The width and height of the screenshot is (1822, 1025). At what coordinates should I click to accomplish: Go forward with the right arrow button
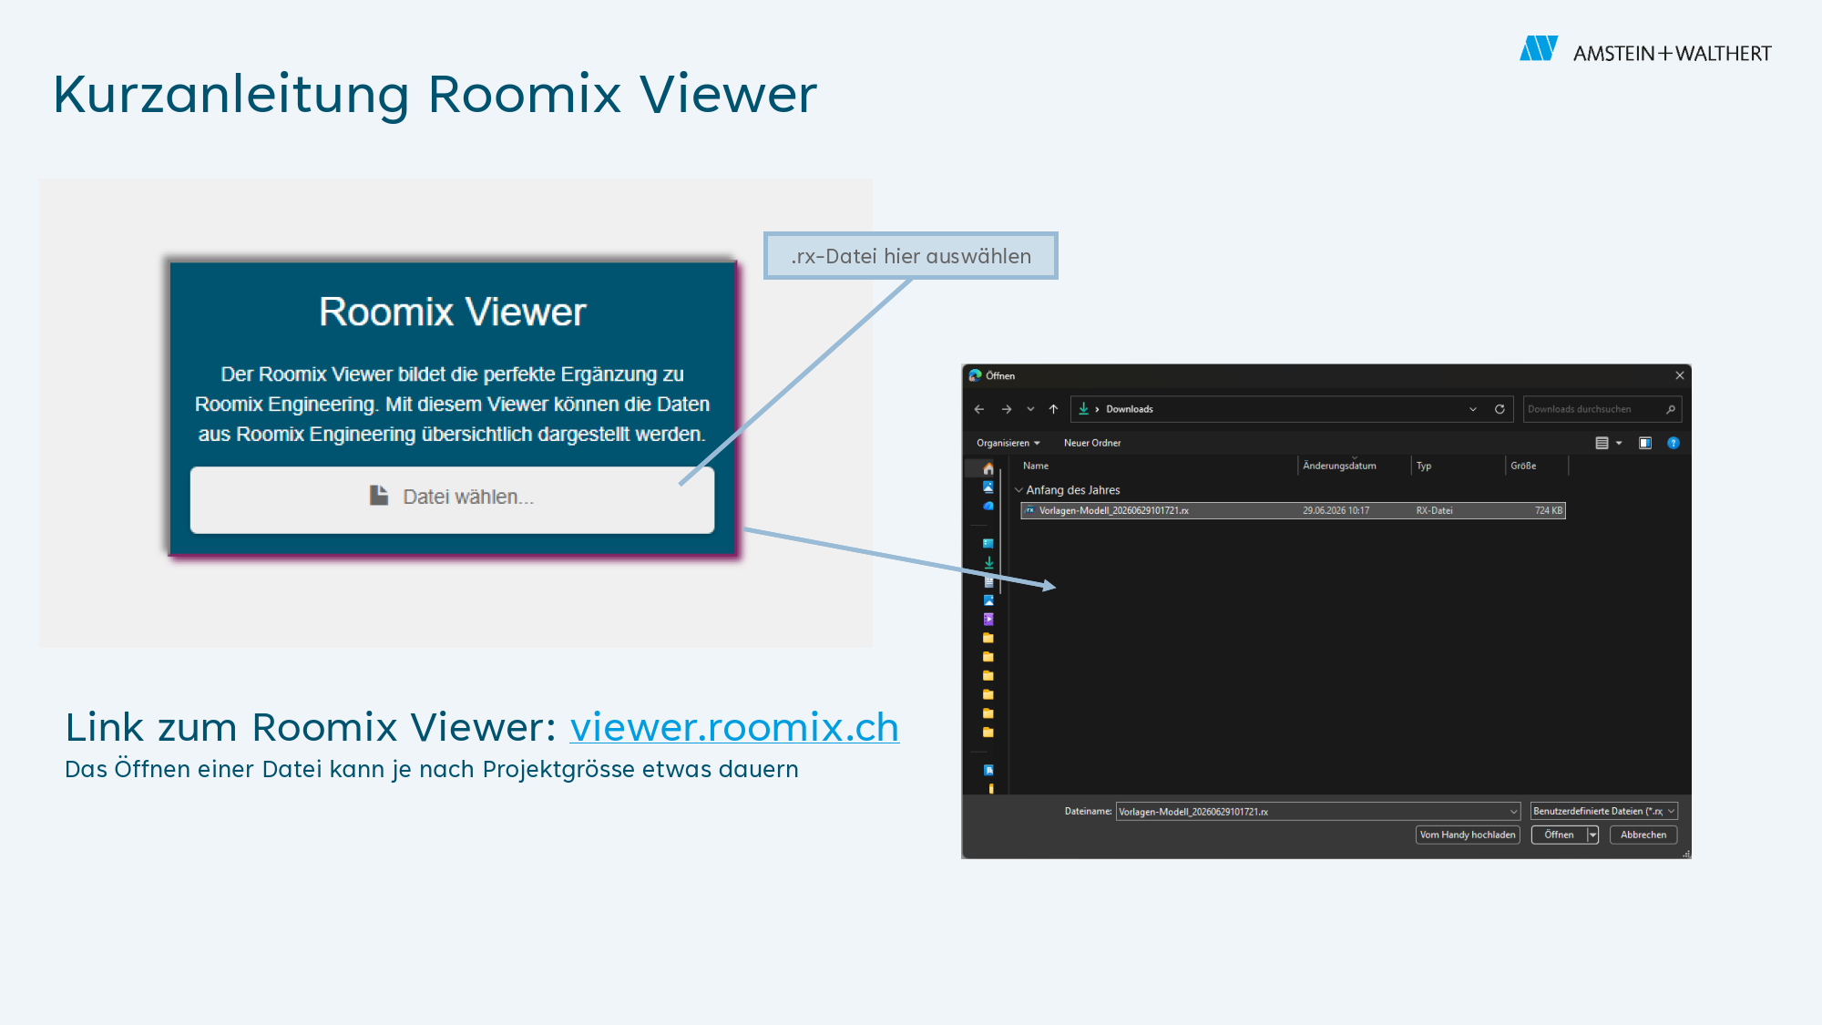(1007, 409)
